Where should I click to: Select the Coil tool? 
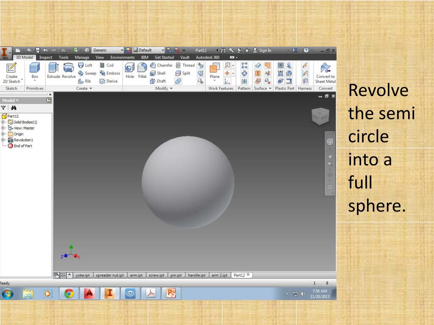(106, 65)
